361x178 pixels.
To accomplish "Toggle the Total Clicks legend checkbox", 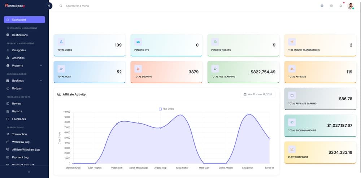I will 160,109.
